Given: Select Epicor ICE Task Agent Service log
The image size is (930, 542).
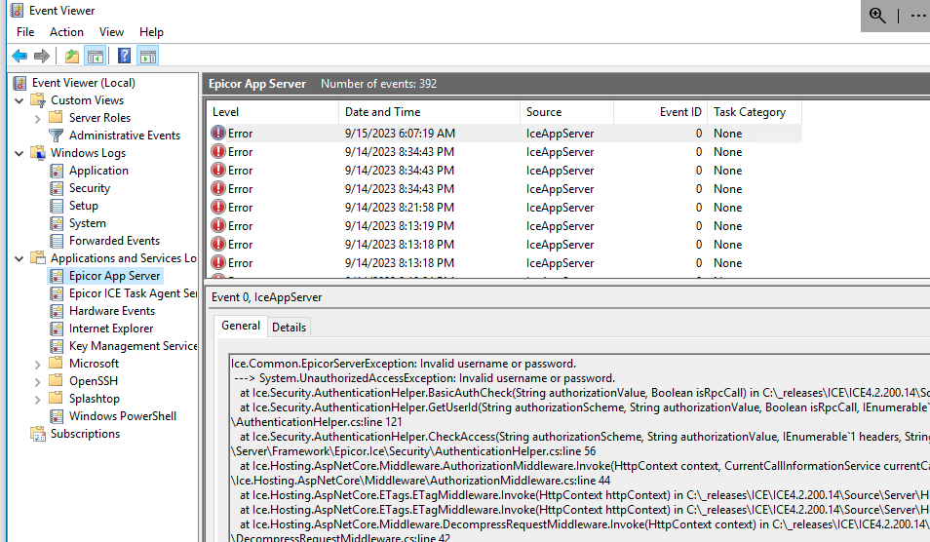Looking at the screenshot, I should coord(133,293).
